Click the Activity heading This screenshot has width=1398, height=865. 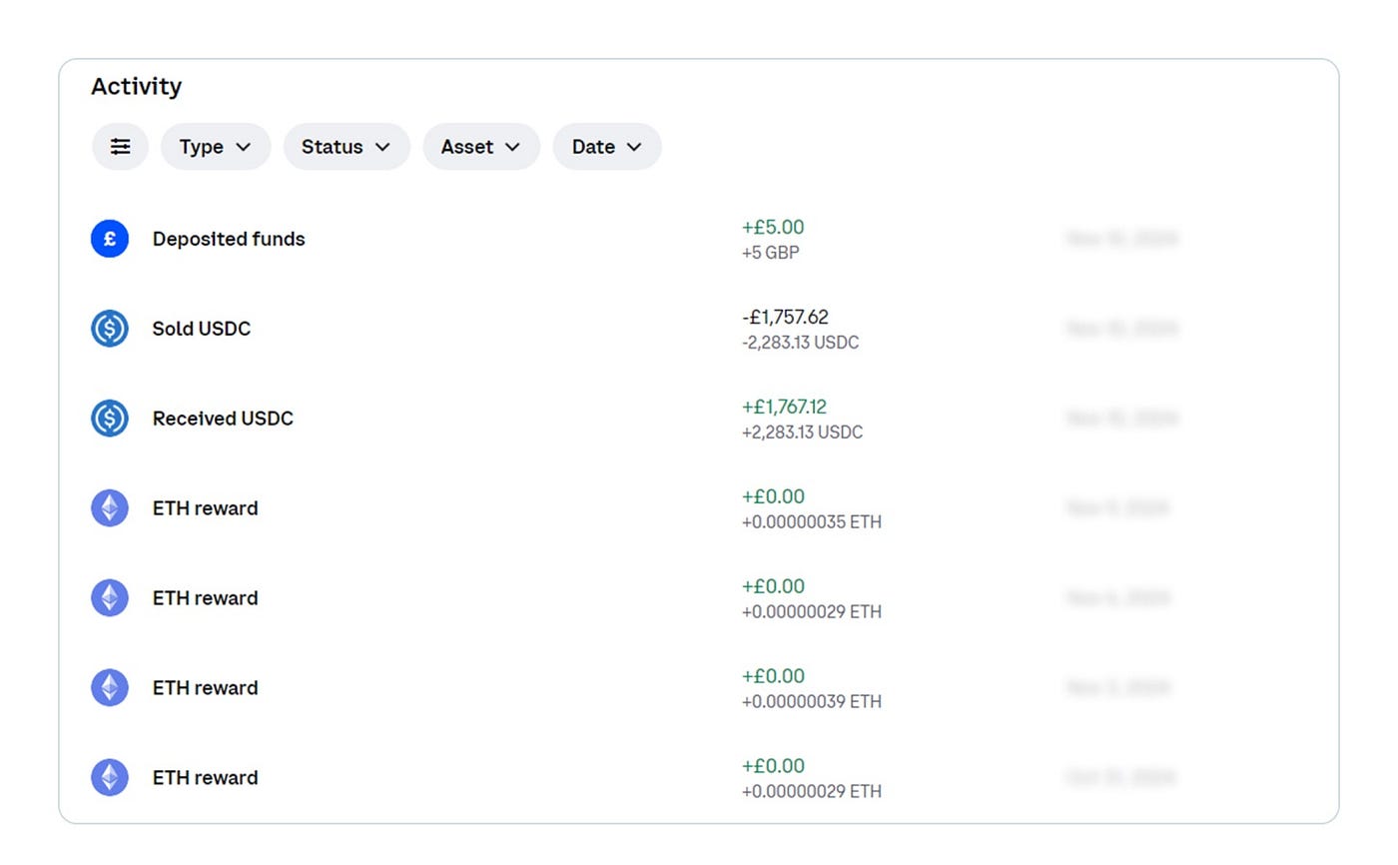[136, 87]
